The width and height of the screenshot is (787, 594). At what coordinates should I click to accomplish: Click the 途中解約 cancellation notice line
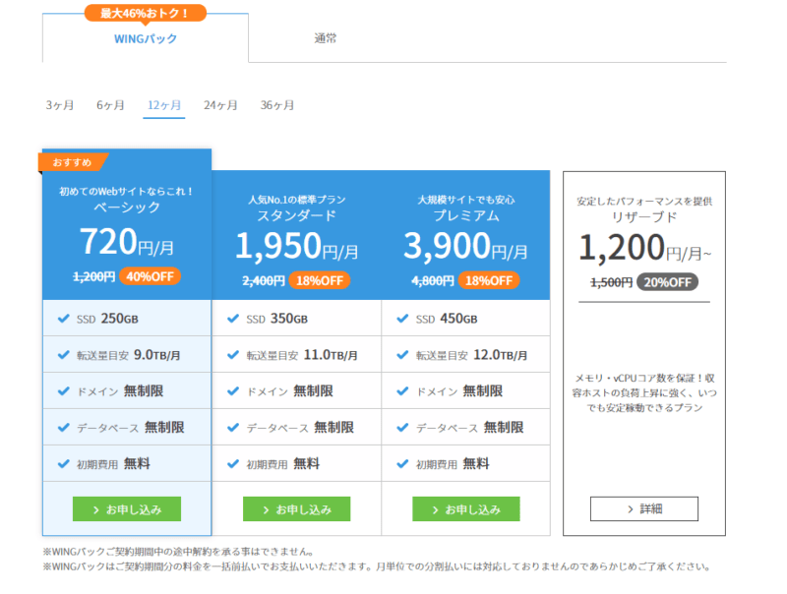pyautogui.click(x=179, y=552)
